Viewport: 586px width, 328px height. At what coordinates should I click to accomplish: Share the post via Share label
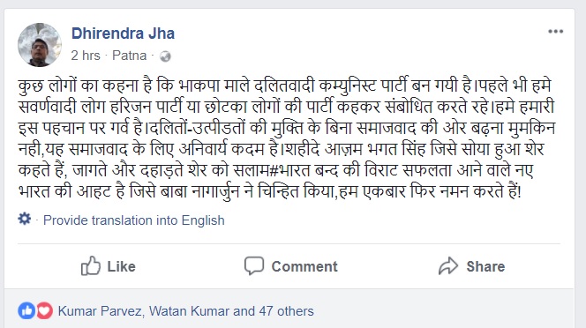pyautogui.click(x=485, y=267)
